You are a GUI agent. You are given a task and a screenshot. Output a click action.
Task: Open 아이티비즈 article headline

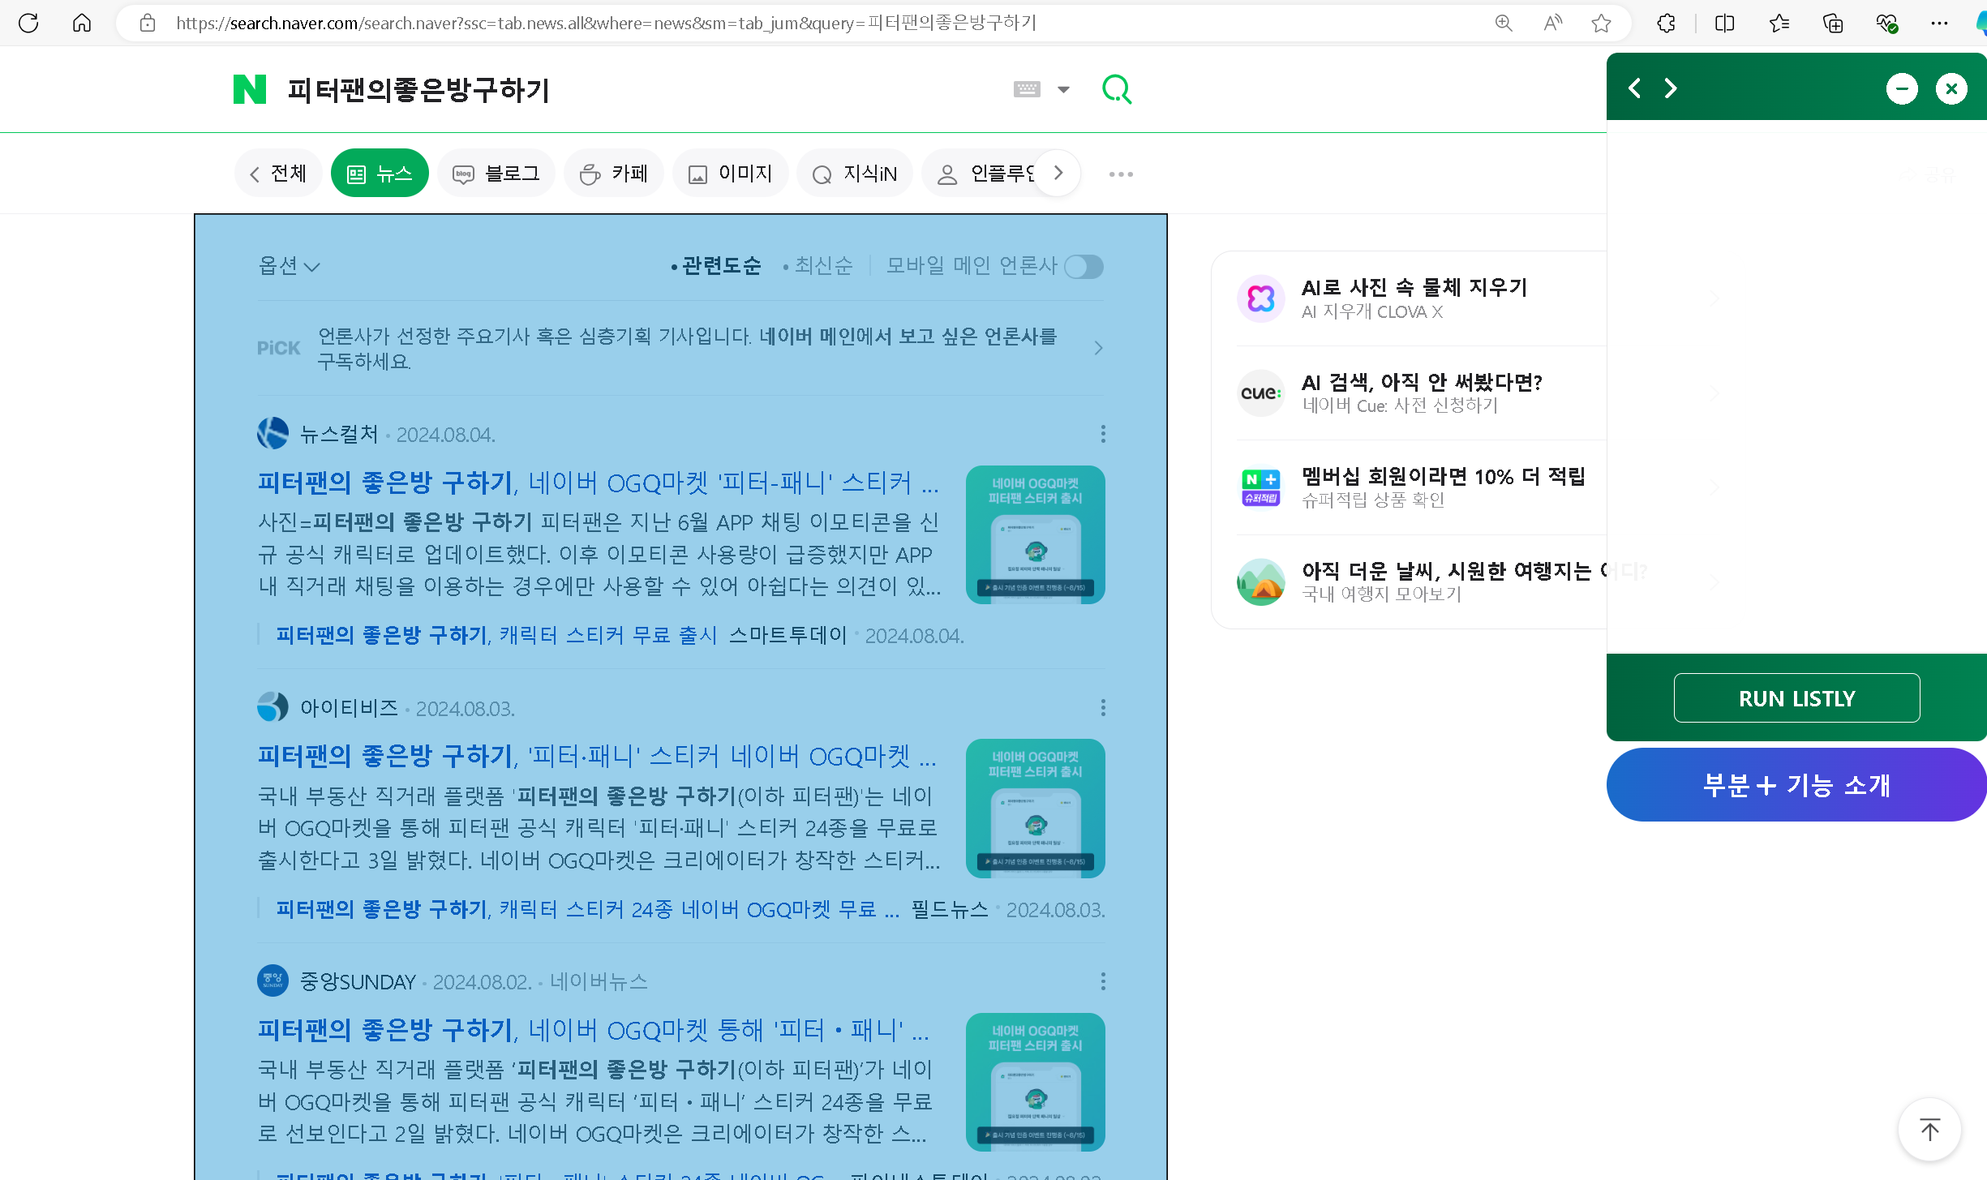pyautogui.click(x=597, y=756)
